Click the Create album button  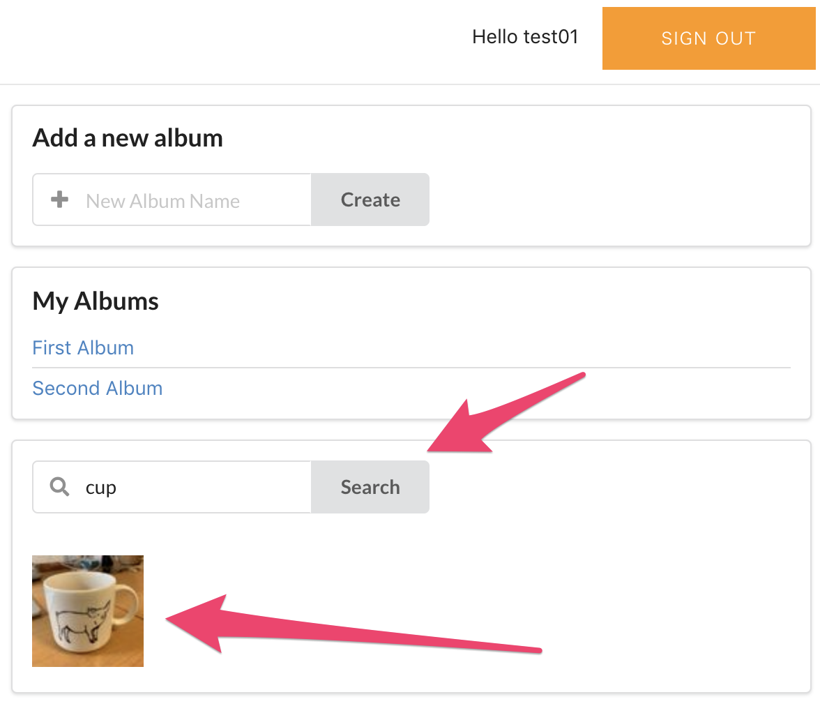pos(370,200)
